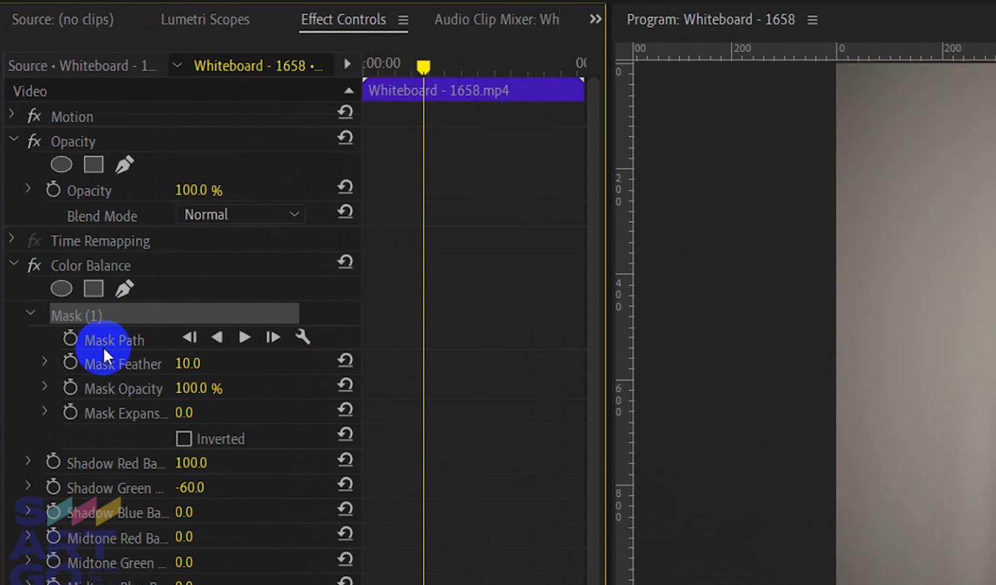Click the 4-point polygon mask under Color Balance
996x585 pixels.
(93, 289)
